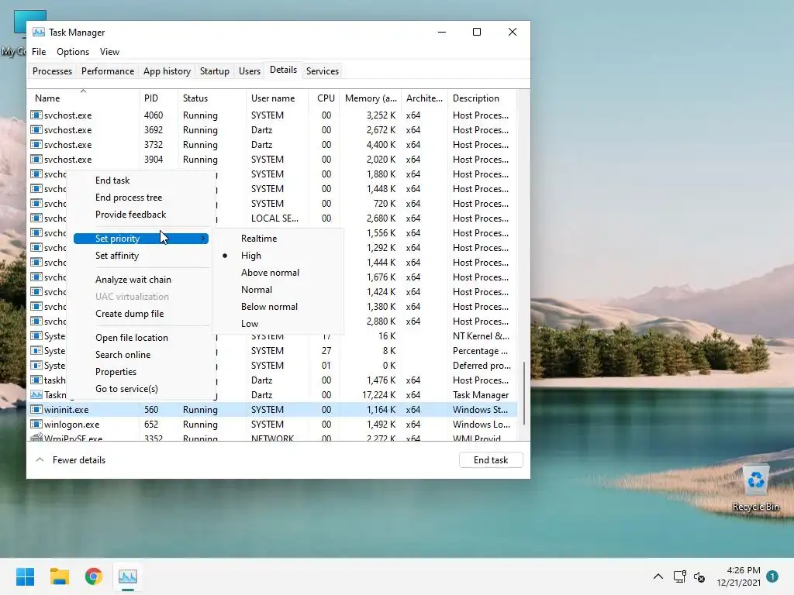Screen dimensions: 794x595
Task: Open Properties from the context menu
Action: (x=116, y=372)
